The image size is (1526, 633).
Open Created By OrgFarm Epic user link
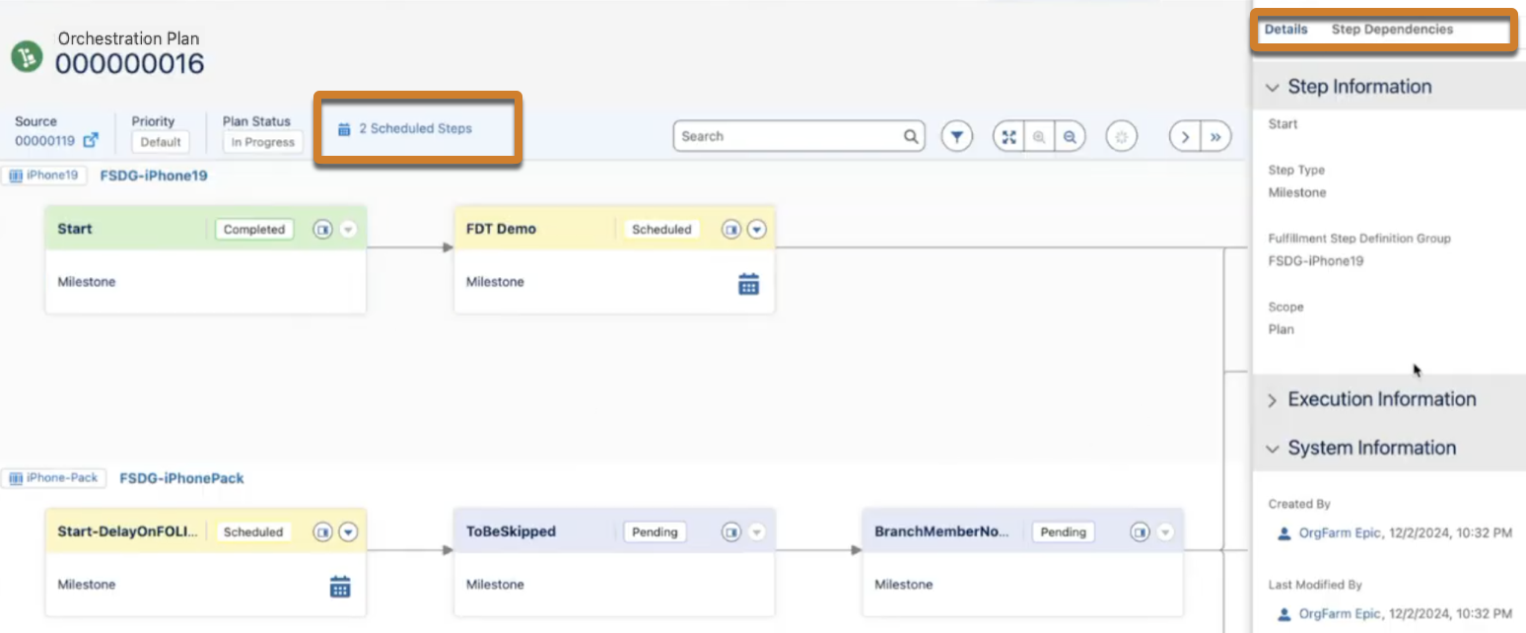[x=1340, y=533]
